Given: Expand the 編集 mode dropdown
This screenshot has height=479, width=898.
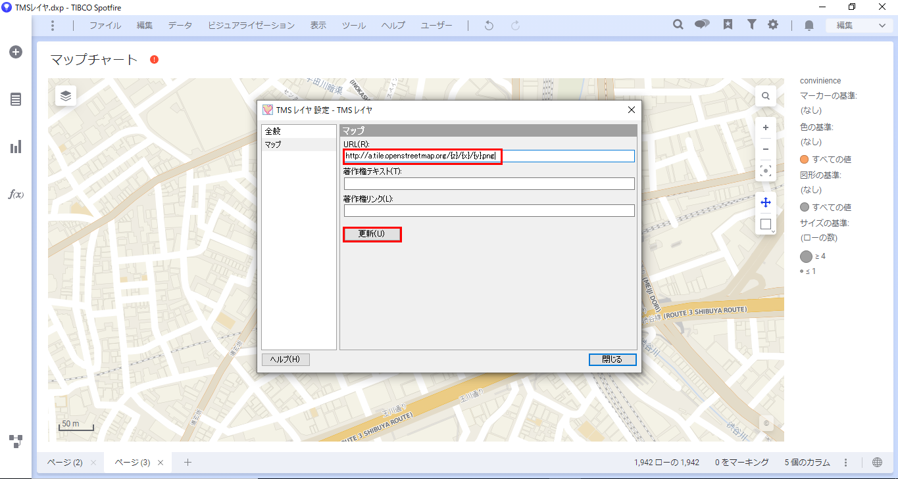Looking at the screenshot, I should point(860,26).
